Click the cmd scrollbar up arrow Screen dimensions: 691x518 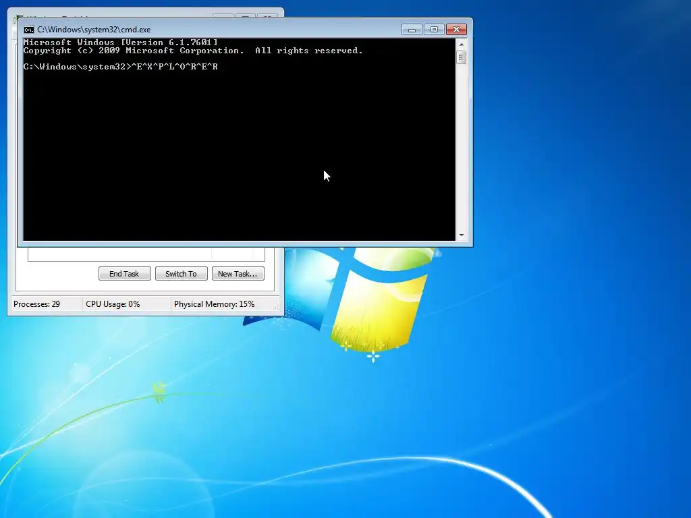click(x=462, y=44)
